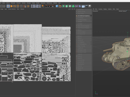This screenshot has height=97, width=130.
Task: Open the Extensions menu
Action: click(43, 3)
